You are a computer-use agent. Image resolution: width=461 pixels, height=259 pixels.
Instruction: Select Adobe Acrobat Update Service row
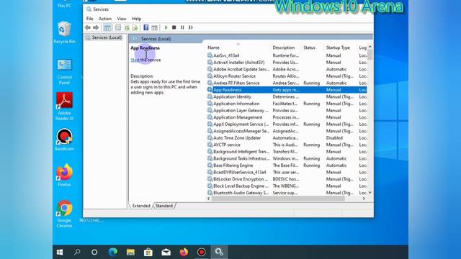pos(287,69)
